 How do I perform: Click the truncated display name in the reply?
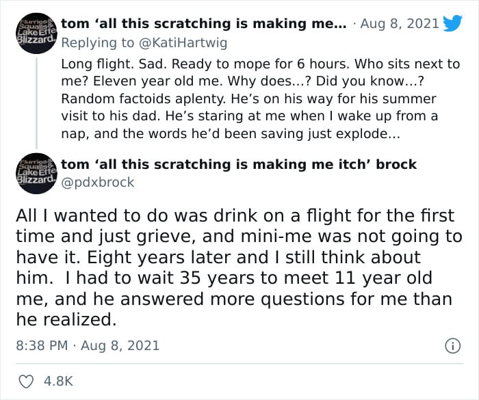pyautogui.click(x=204, y=24)
